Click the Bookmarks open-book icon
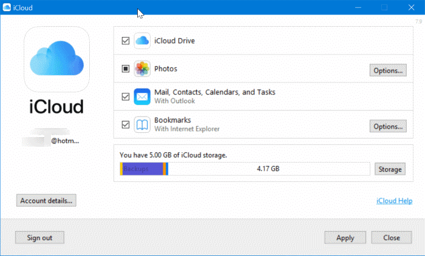 [x=142, y=124]
